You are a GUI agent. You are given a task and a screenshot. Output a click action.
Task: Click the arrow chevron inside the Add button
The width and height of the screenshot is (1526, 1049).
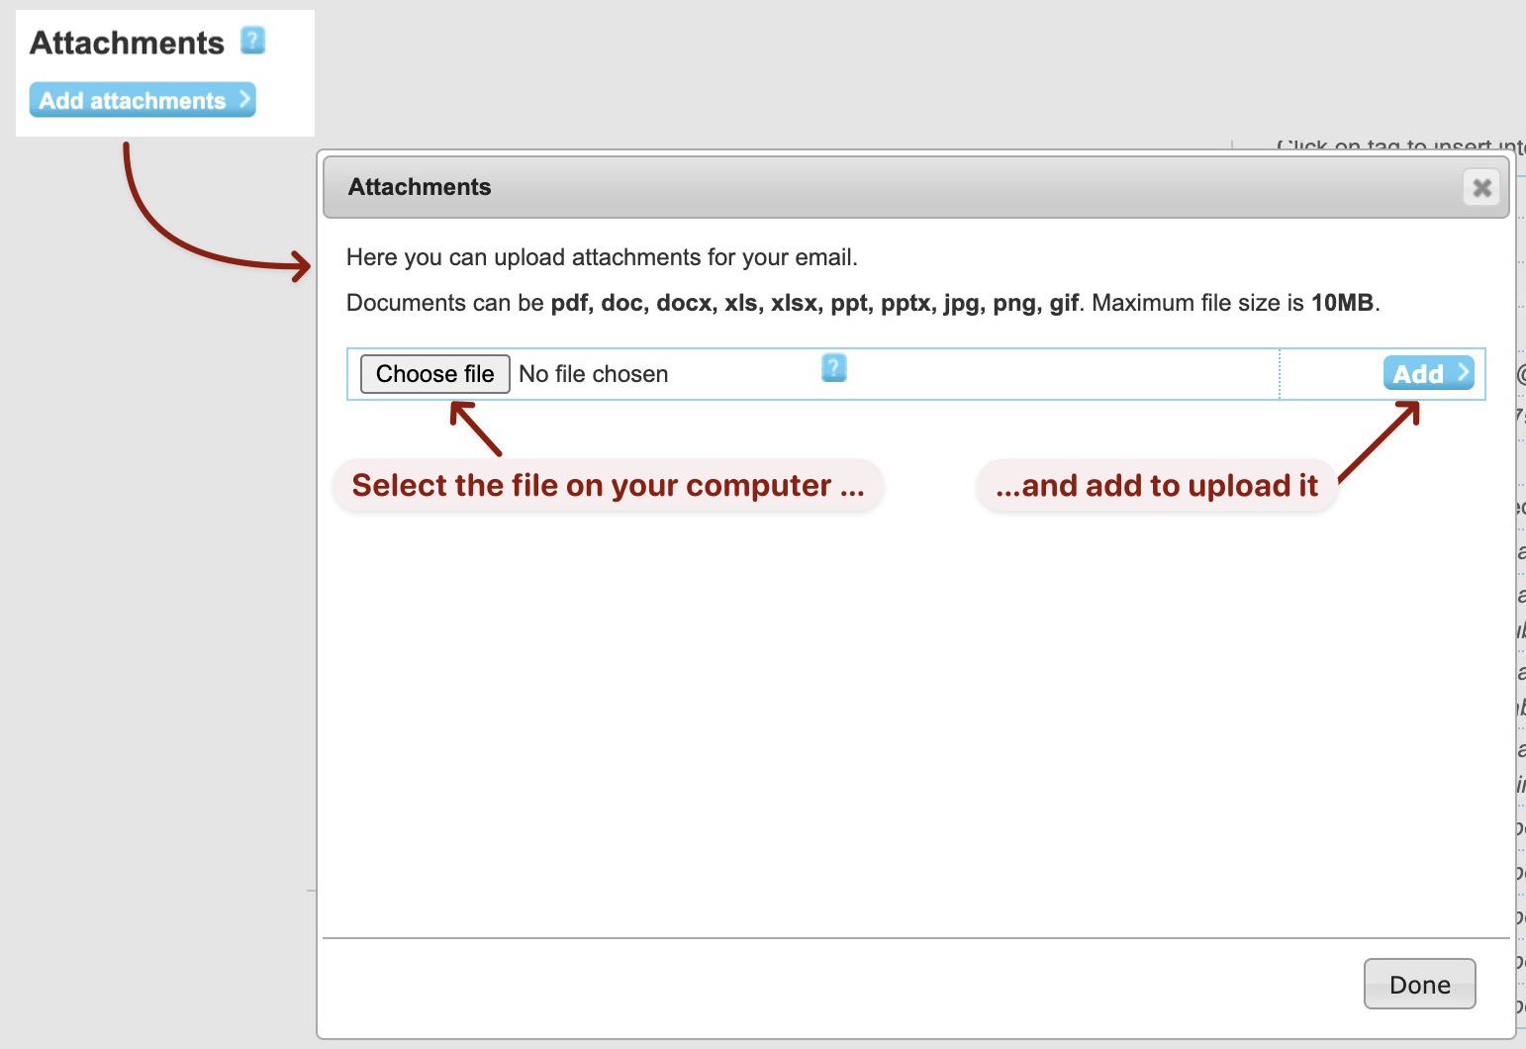(1463, 372)
